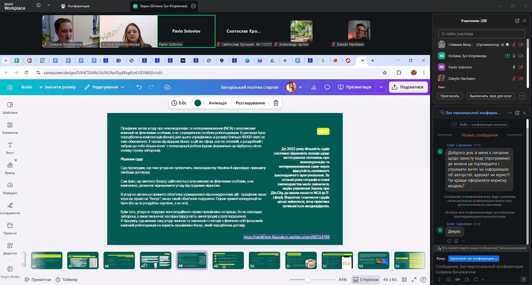Switch to grid view of pages
The image size is (532, 285).
tap(404, 280)
